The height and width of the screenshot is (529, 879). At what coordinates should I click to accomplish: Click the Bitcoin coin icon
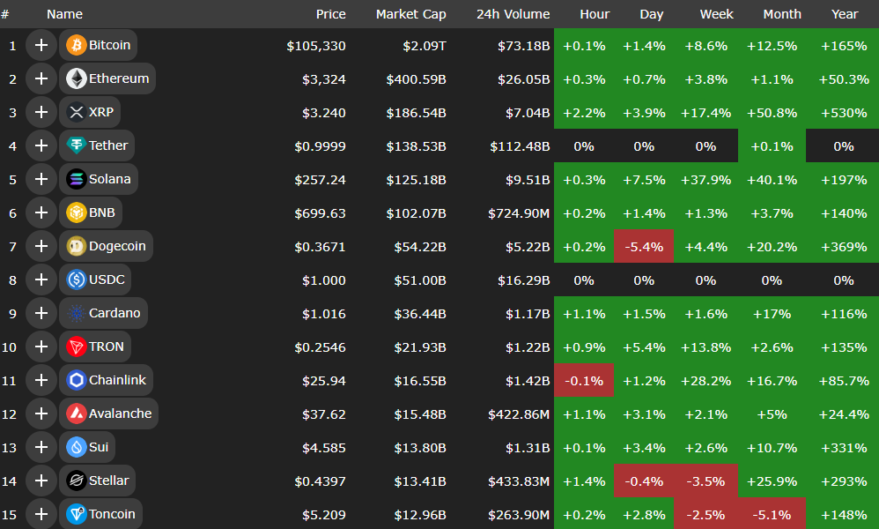pyautogui.click(x=76, y=45)
